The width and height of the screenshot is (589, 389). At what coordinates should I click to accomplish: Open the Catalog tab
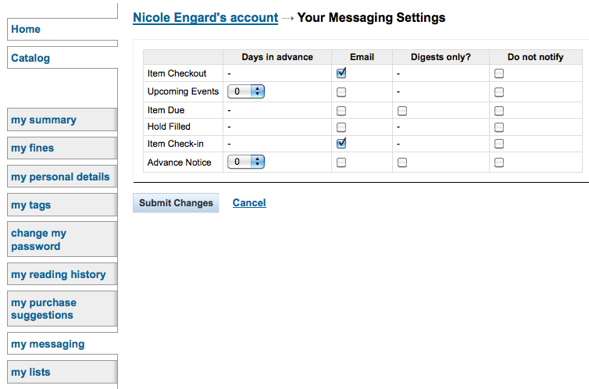62,58
